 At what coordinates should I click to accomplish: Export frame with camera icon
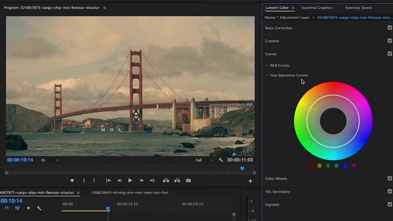coord(189,180)
